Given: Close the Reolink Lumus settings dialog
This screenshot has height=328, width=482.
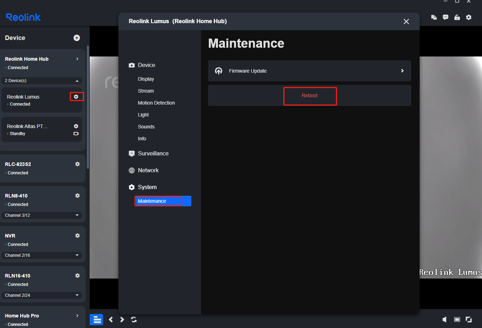Looking at the screenshot, I should tap(406, 22).
